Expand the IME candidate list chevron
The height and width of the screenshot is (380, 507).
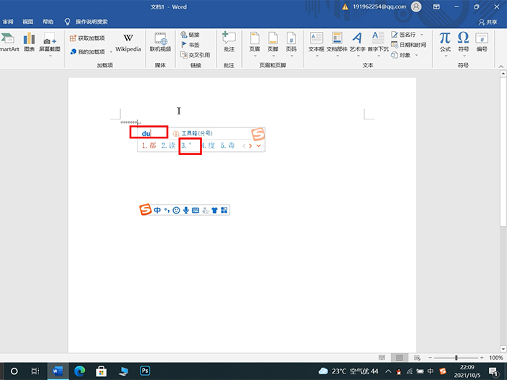coord(259,146)
